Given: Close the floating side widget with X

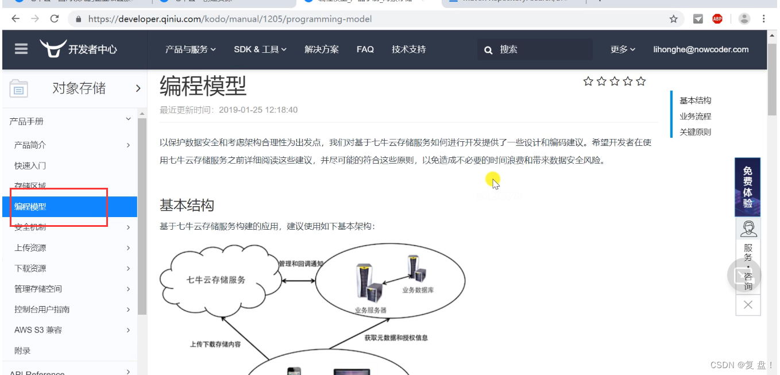Looking at the screenshot, I should click(748, 305).
